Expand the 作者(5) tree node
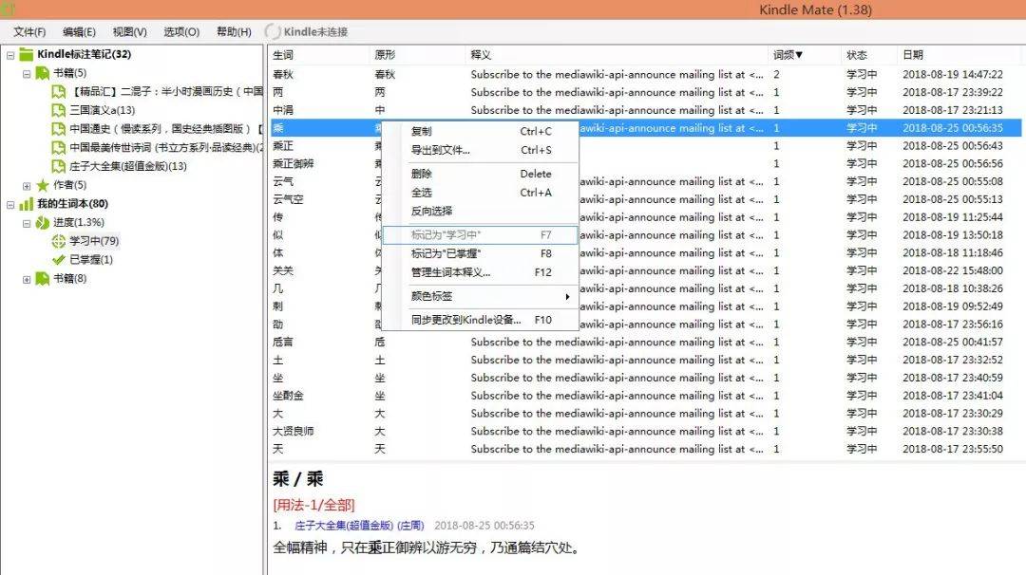Image resolution: width=1026 pixels, height=575 pixels. [27, 186]
